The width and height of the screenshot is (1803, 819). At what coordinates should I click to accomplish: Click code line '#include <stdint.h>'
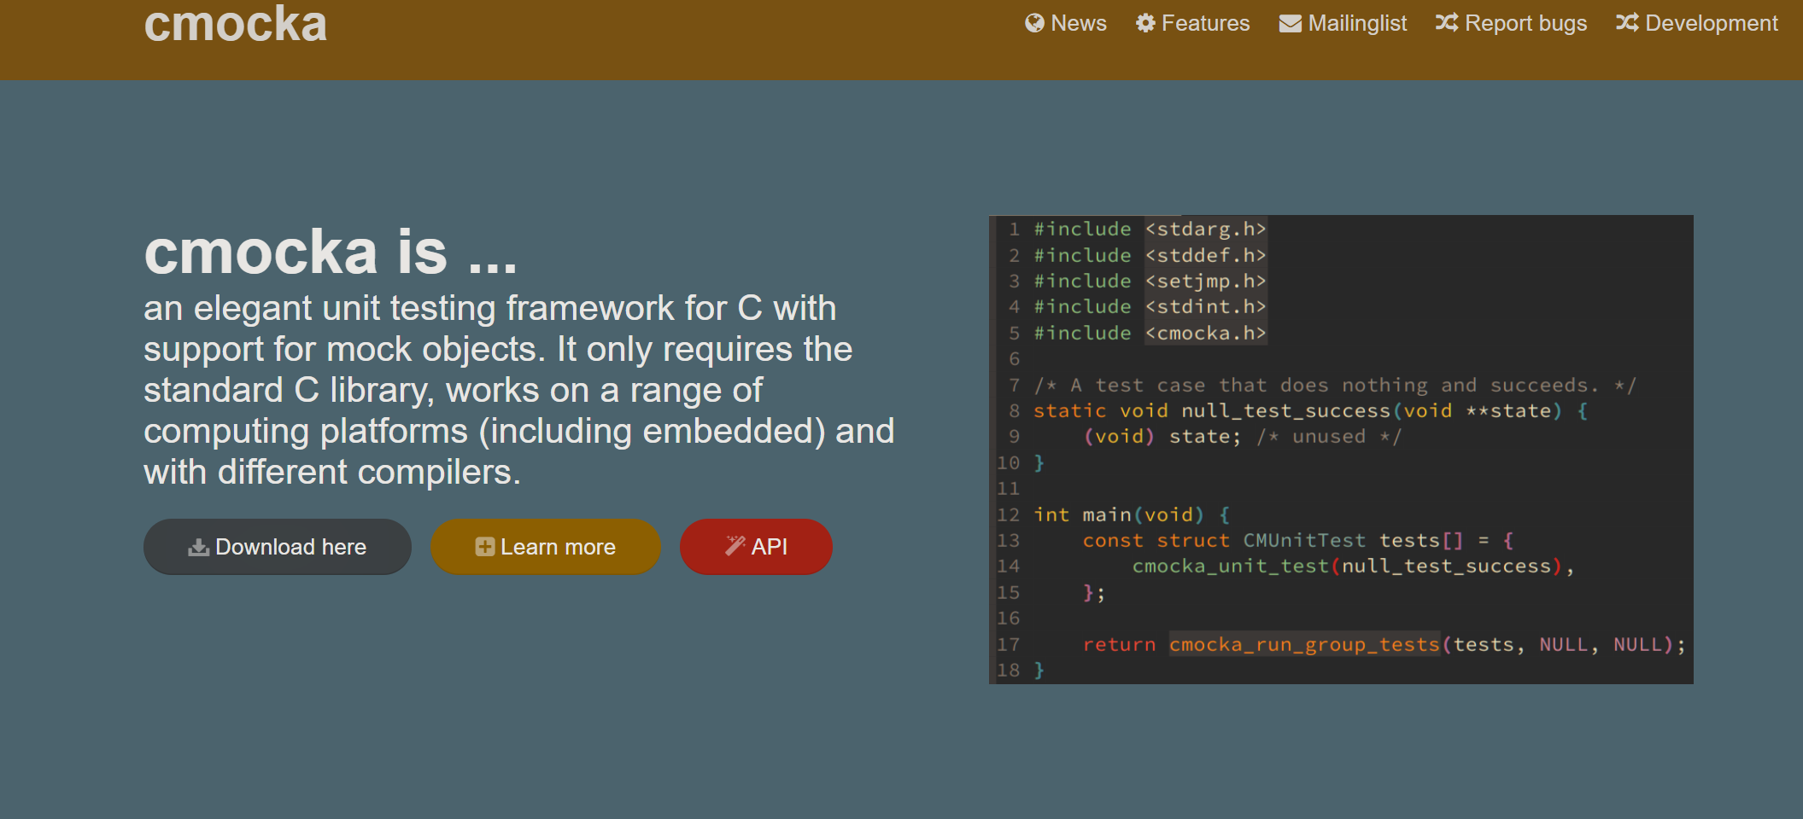coord(1150,307)
